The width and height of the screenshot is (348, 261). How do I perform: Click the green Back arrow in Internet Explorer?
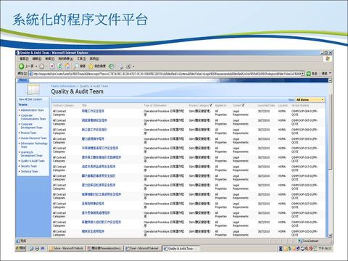coord(22,66)
